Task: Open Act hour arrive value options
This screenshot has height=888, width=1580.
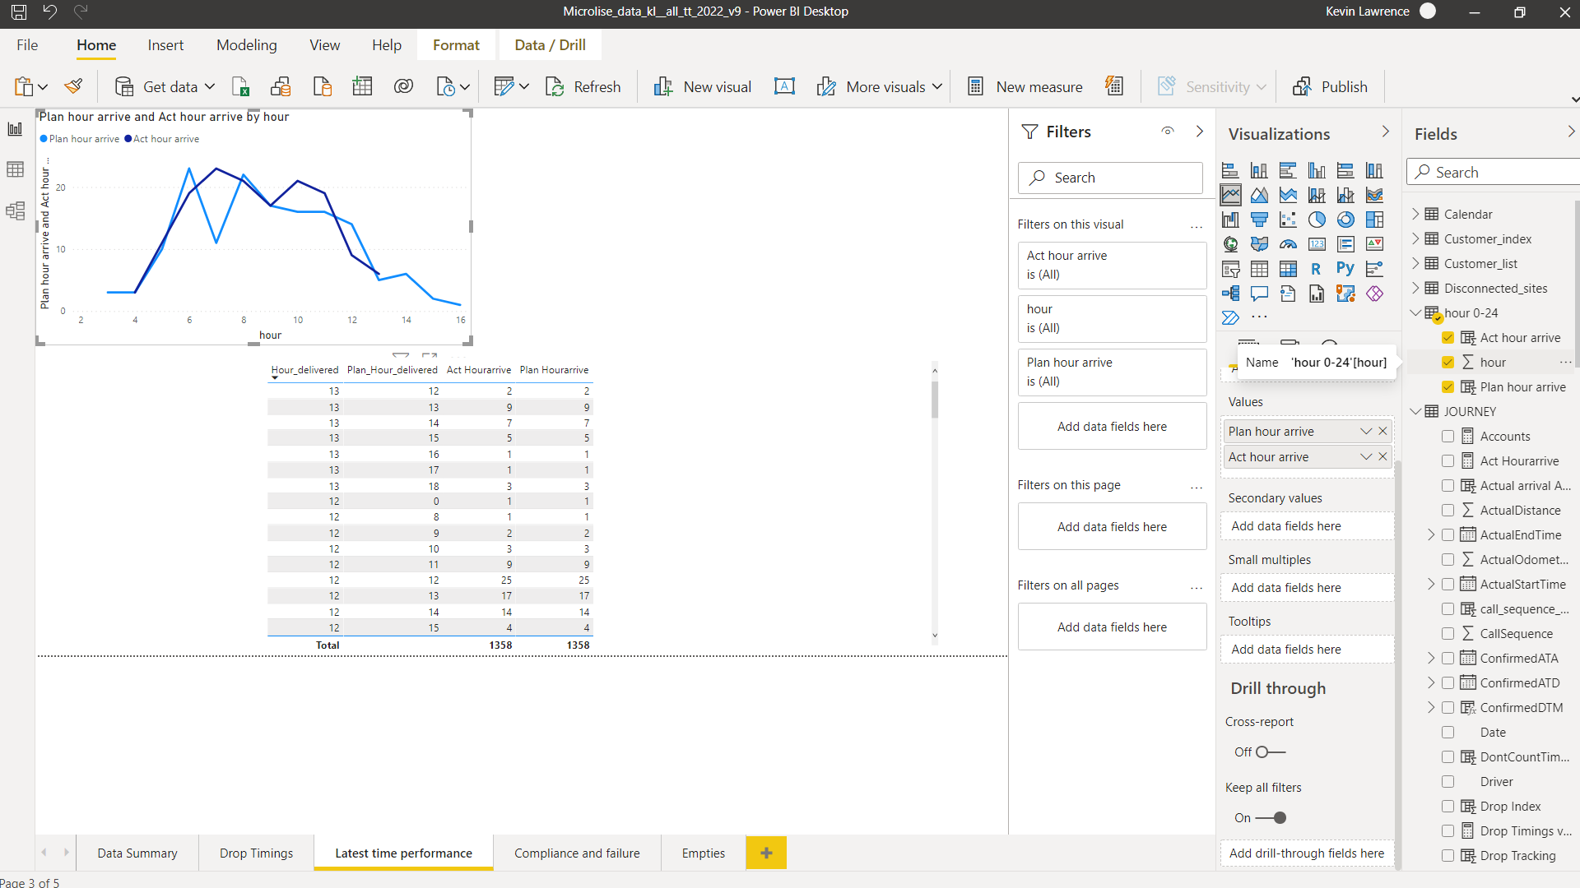Action: [x=1366, y=457]
